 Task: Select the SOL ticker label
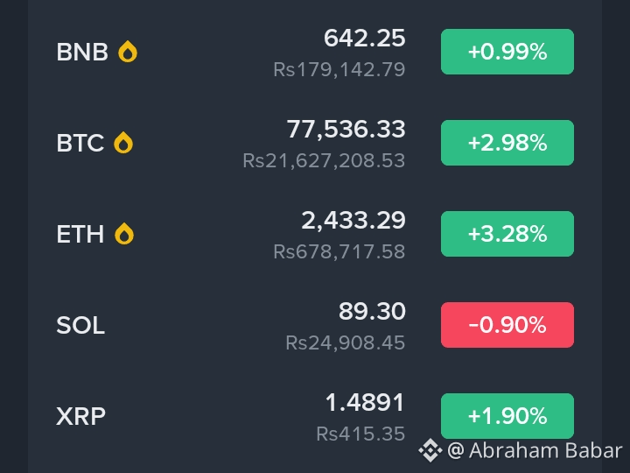[x=80, y=325]
